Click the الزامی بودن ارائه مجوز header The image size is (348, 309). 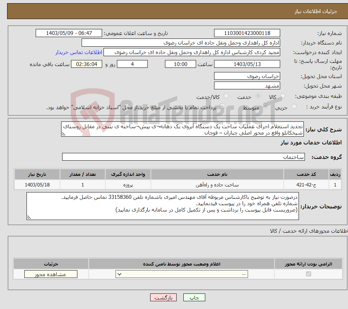pos(308,264)
